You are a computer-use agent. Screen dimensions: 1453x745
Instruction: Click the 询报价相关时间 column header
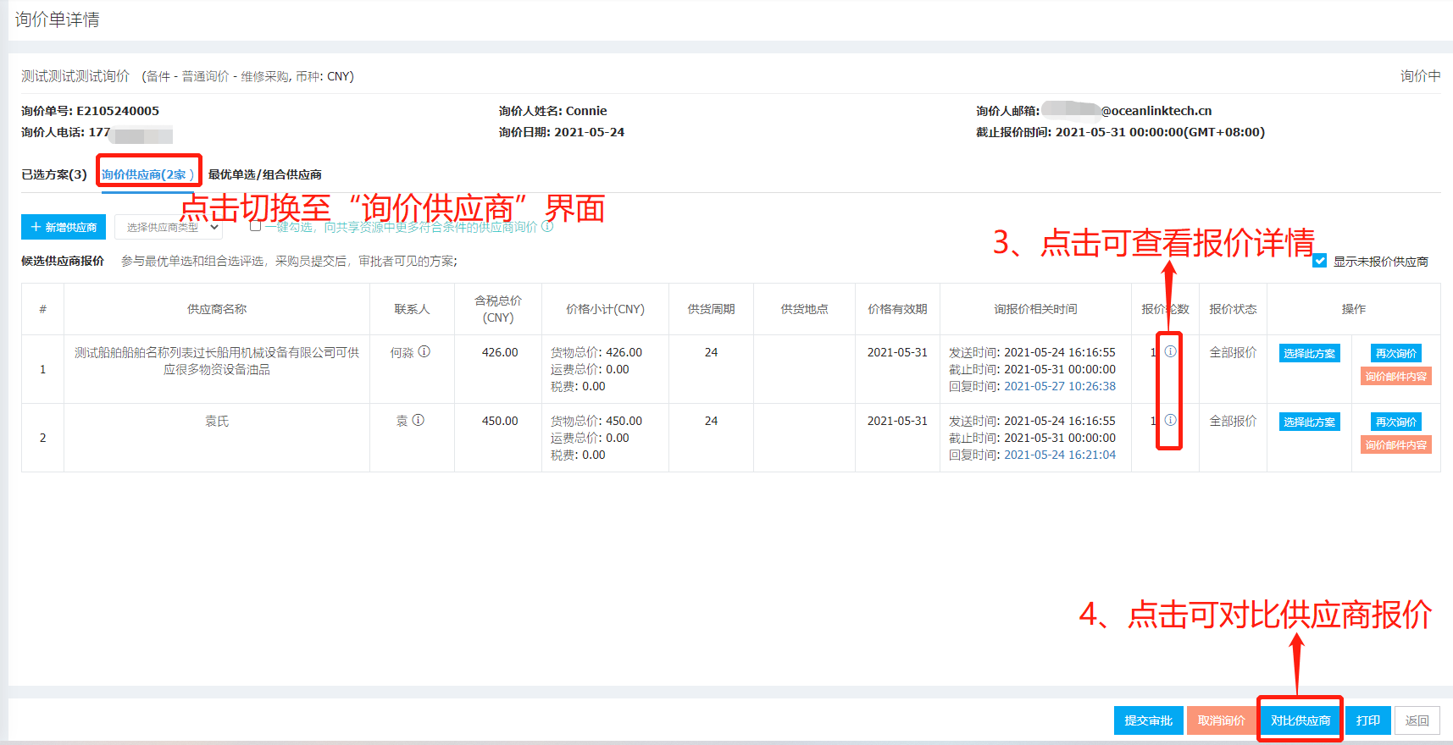coord(1035,309)
